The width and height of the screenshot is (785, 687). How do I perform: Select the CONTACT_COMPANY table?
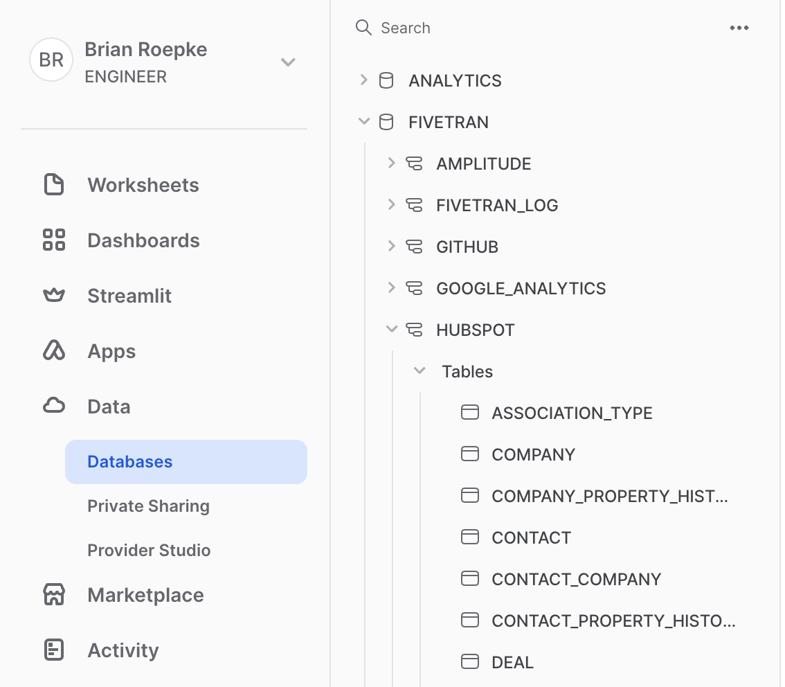pos(576,579)
